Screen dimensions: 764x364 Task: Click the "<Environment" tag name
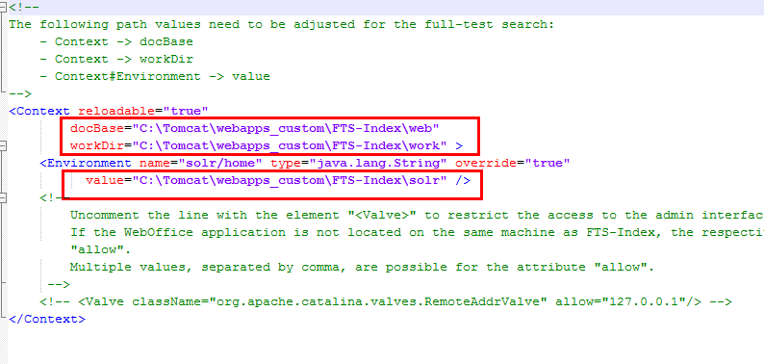tap(86, 163)
